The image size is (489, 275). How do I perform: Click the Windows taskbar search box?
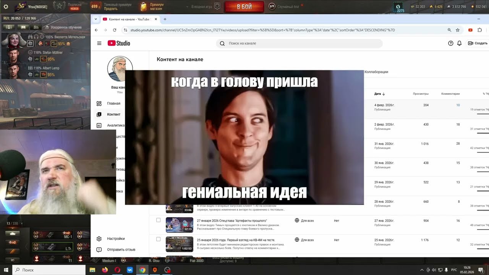point(50,270)
